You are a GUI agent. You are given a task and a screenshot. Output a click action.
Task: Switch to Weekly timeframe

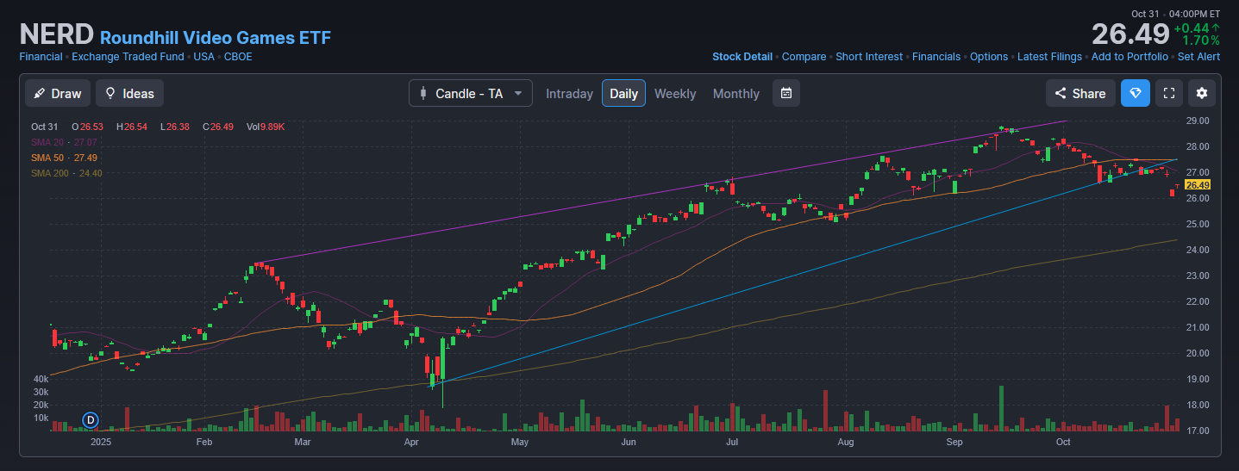click(x=675, y=94)
